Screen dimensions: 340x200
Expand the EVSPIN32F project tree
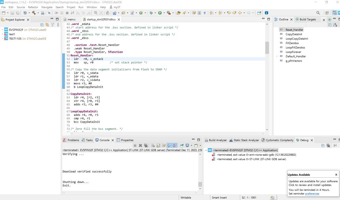coord(2,30)
